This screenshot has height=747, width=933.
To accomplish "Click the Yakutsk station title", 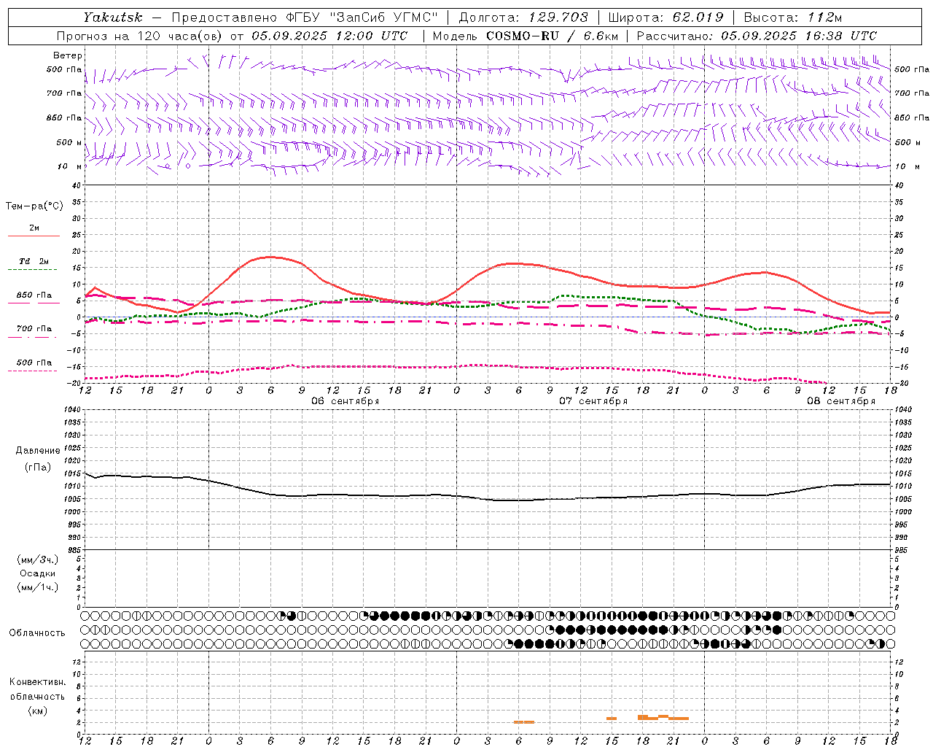I will coord(112,18).
